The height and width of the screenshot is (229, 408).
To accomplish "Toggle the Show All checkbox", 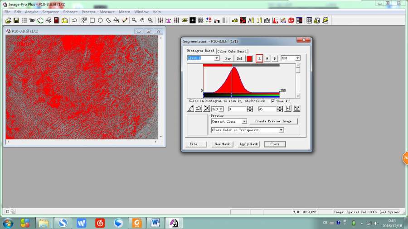I will [x=273, y=101].
